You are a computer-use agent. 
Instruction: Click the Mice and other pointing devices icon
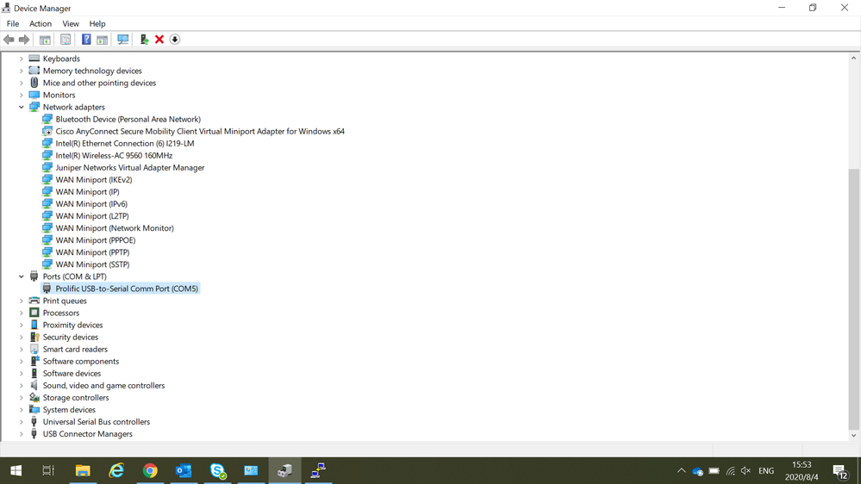coord(34,83)
